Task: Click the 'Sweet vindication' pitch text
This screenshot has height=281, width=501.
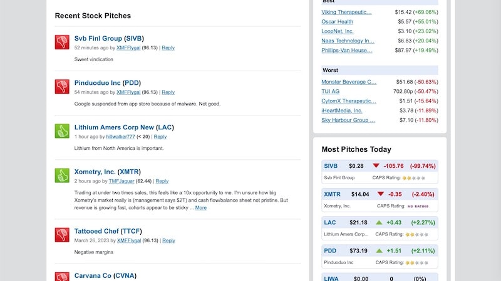Action: [93, 59]
